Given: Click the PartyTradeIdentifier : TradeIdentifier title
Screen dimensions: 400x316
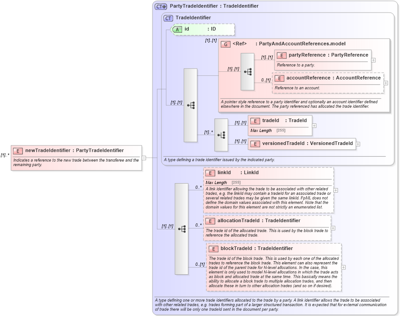Looking at the screenshot, I should pyautogui.click(x=214, y=6).
